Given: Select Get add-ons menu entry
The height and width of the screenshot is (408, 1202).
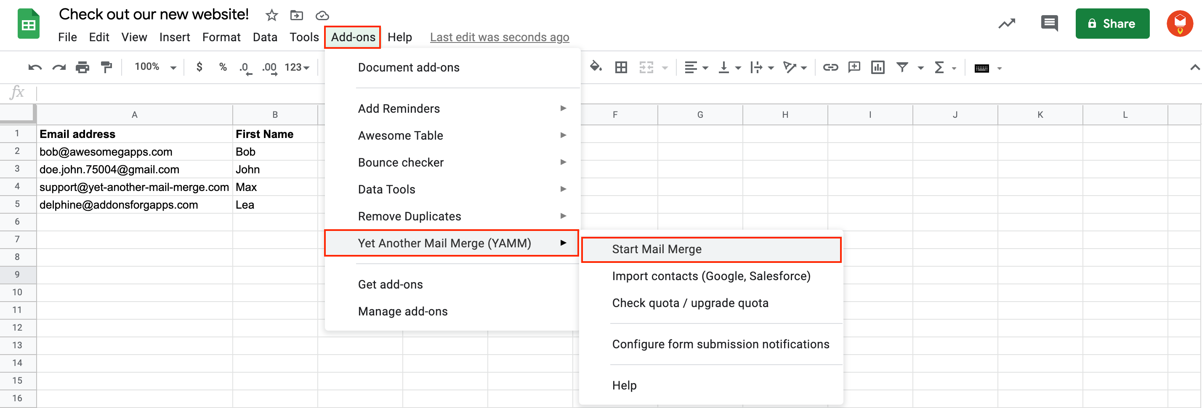Looking at the screenshot, I should tap(390, 284).
